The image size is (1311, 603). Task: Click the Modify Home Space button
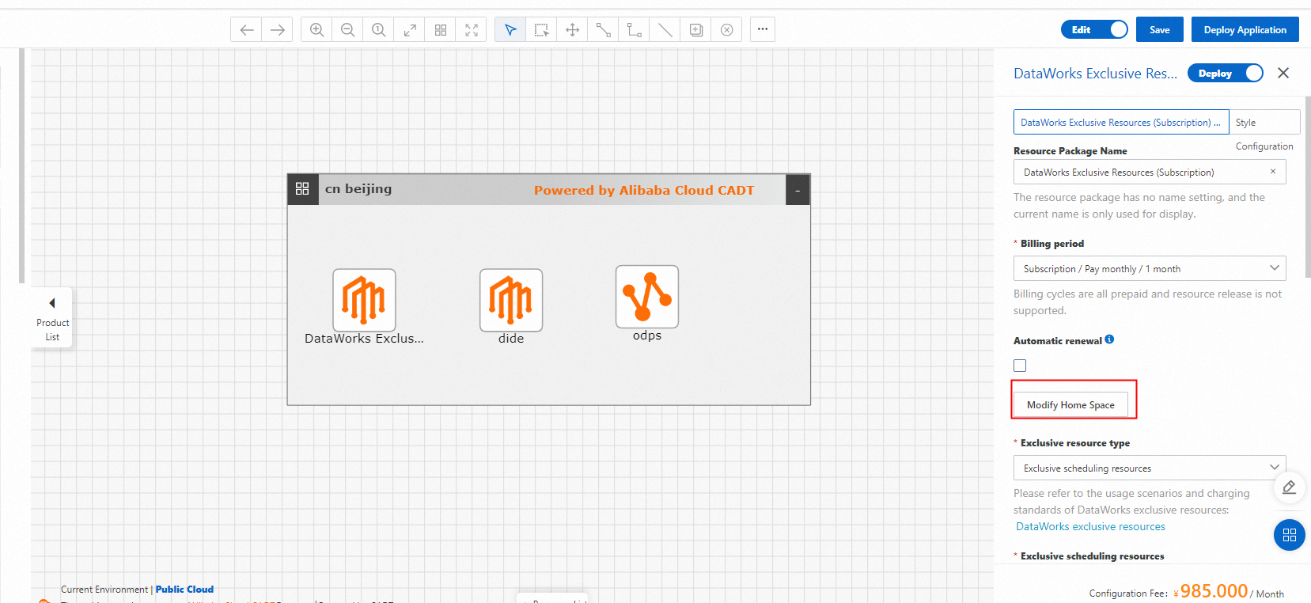coord(1070,404)
